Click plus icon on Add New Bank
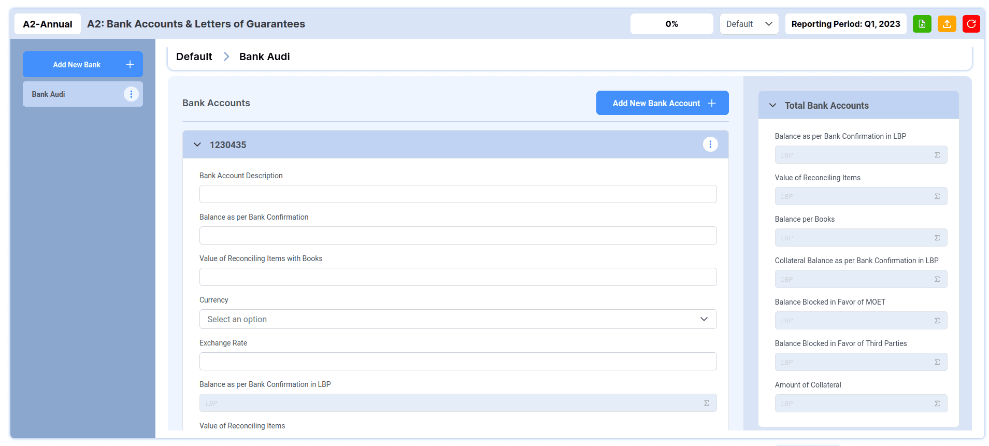 [x=130, y=64]
